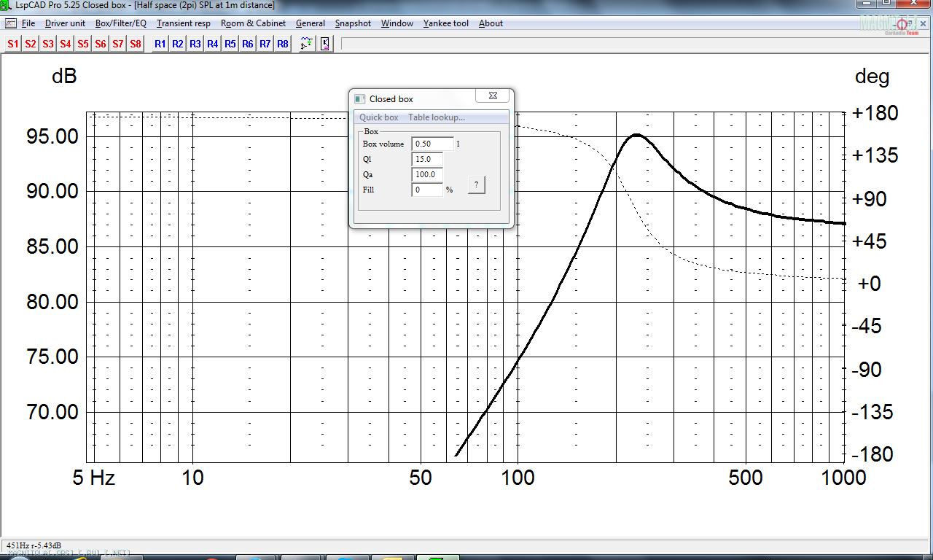Click the Qa value field
This screenshot has height=560, width=933.
[x=428, y=174]
